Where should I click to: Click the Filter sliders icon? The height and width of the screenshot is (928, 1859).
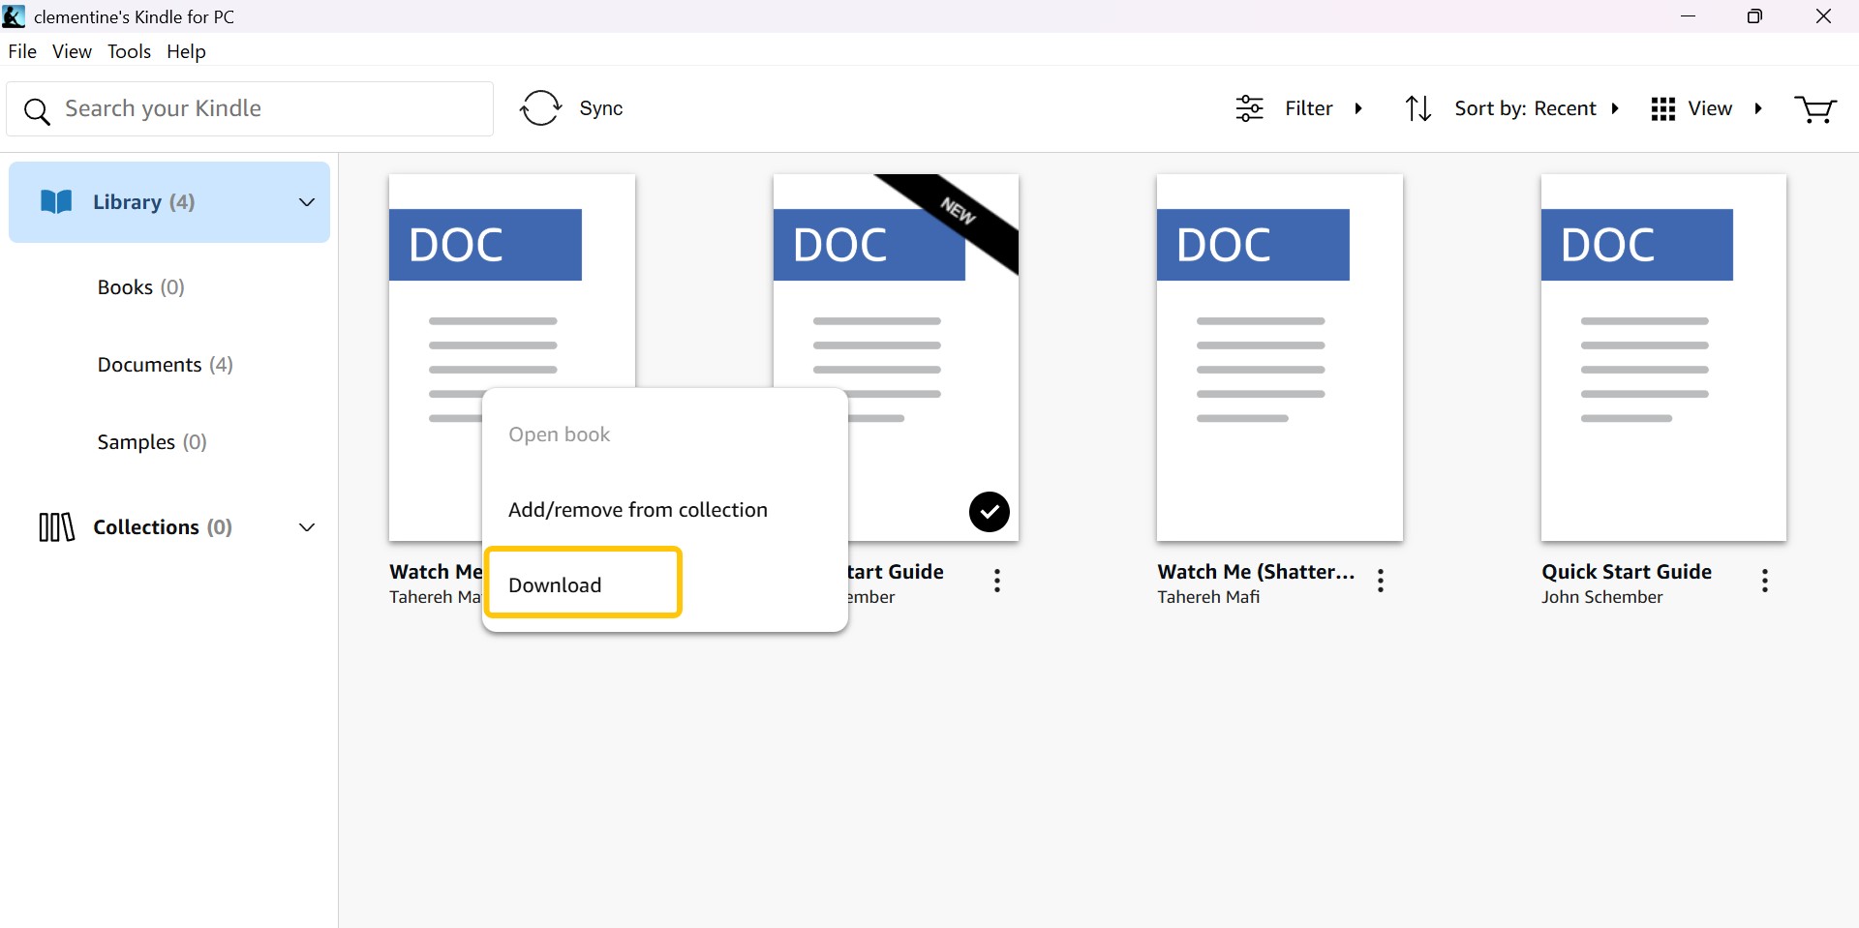(x=1249, y=107)
